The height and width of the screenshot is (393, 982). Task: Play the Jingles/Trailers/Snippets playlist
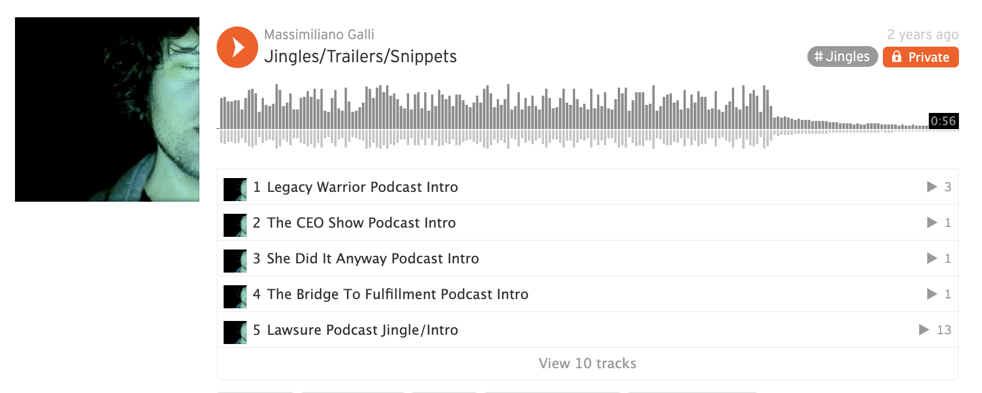coord(237,47)
